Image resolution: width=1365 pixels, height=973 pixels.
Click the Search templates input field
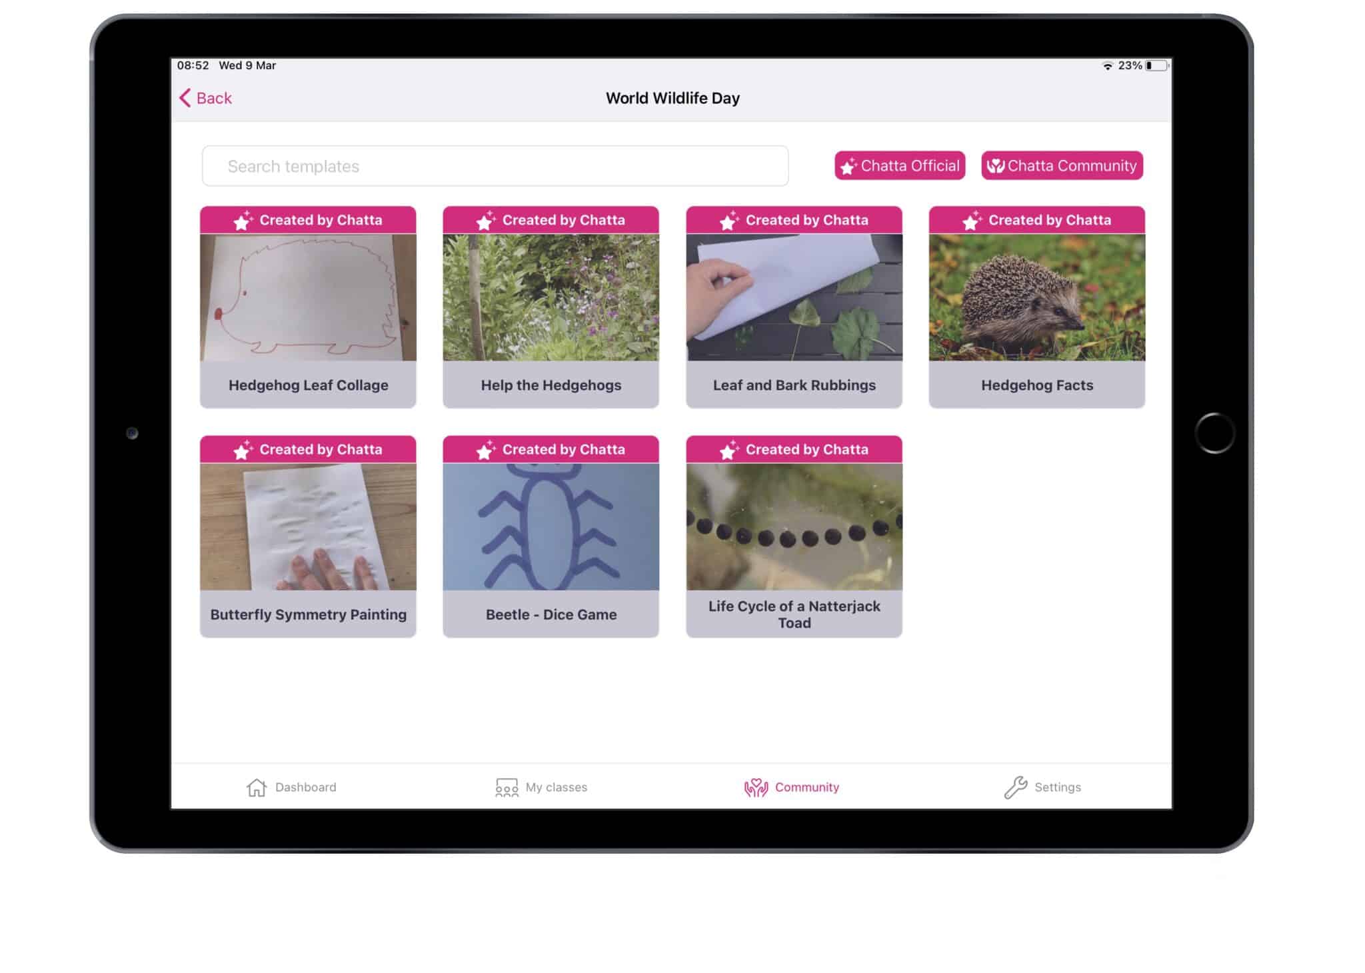pos(495,166)
